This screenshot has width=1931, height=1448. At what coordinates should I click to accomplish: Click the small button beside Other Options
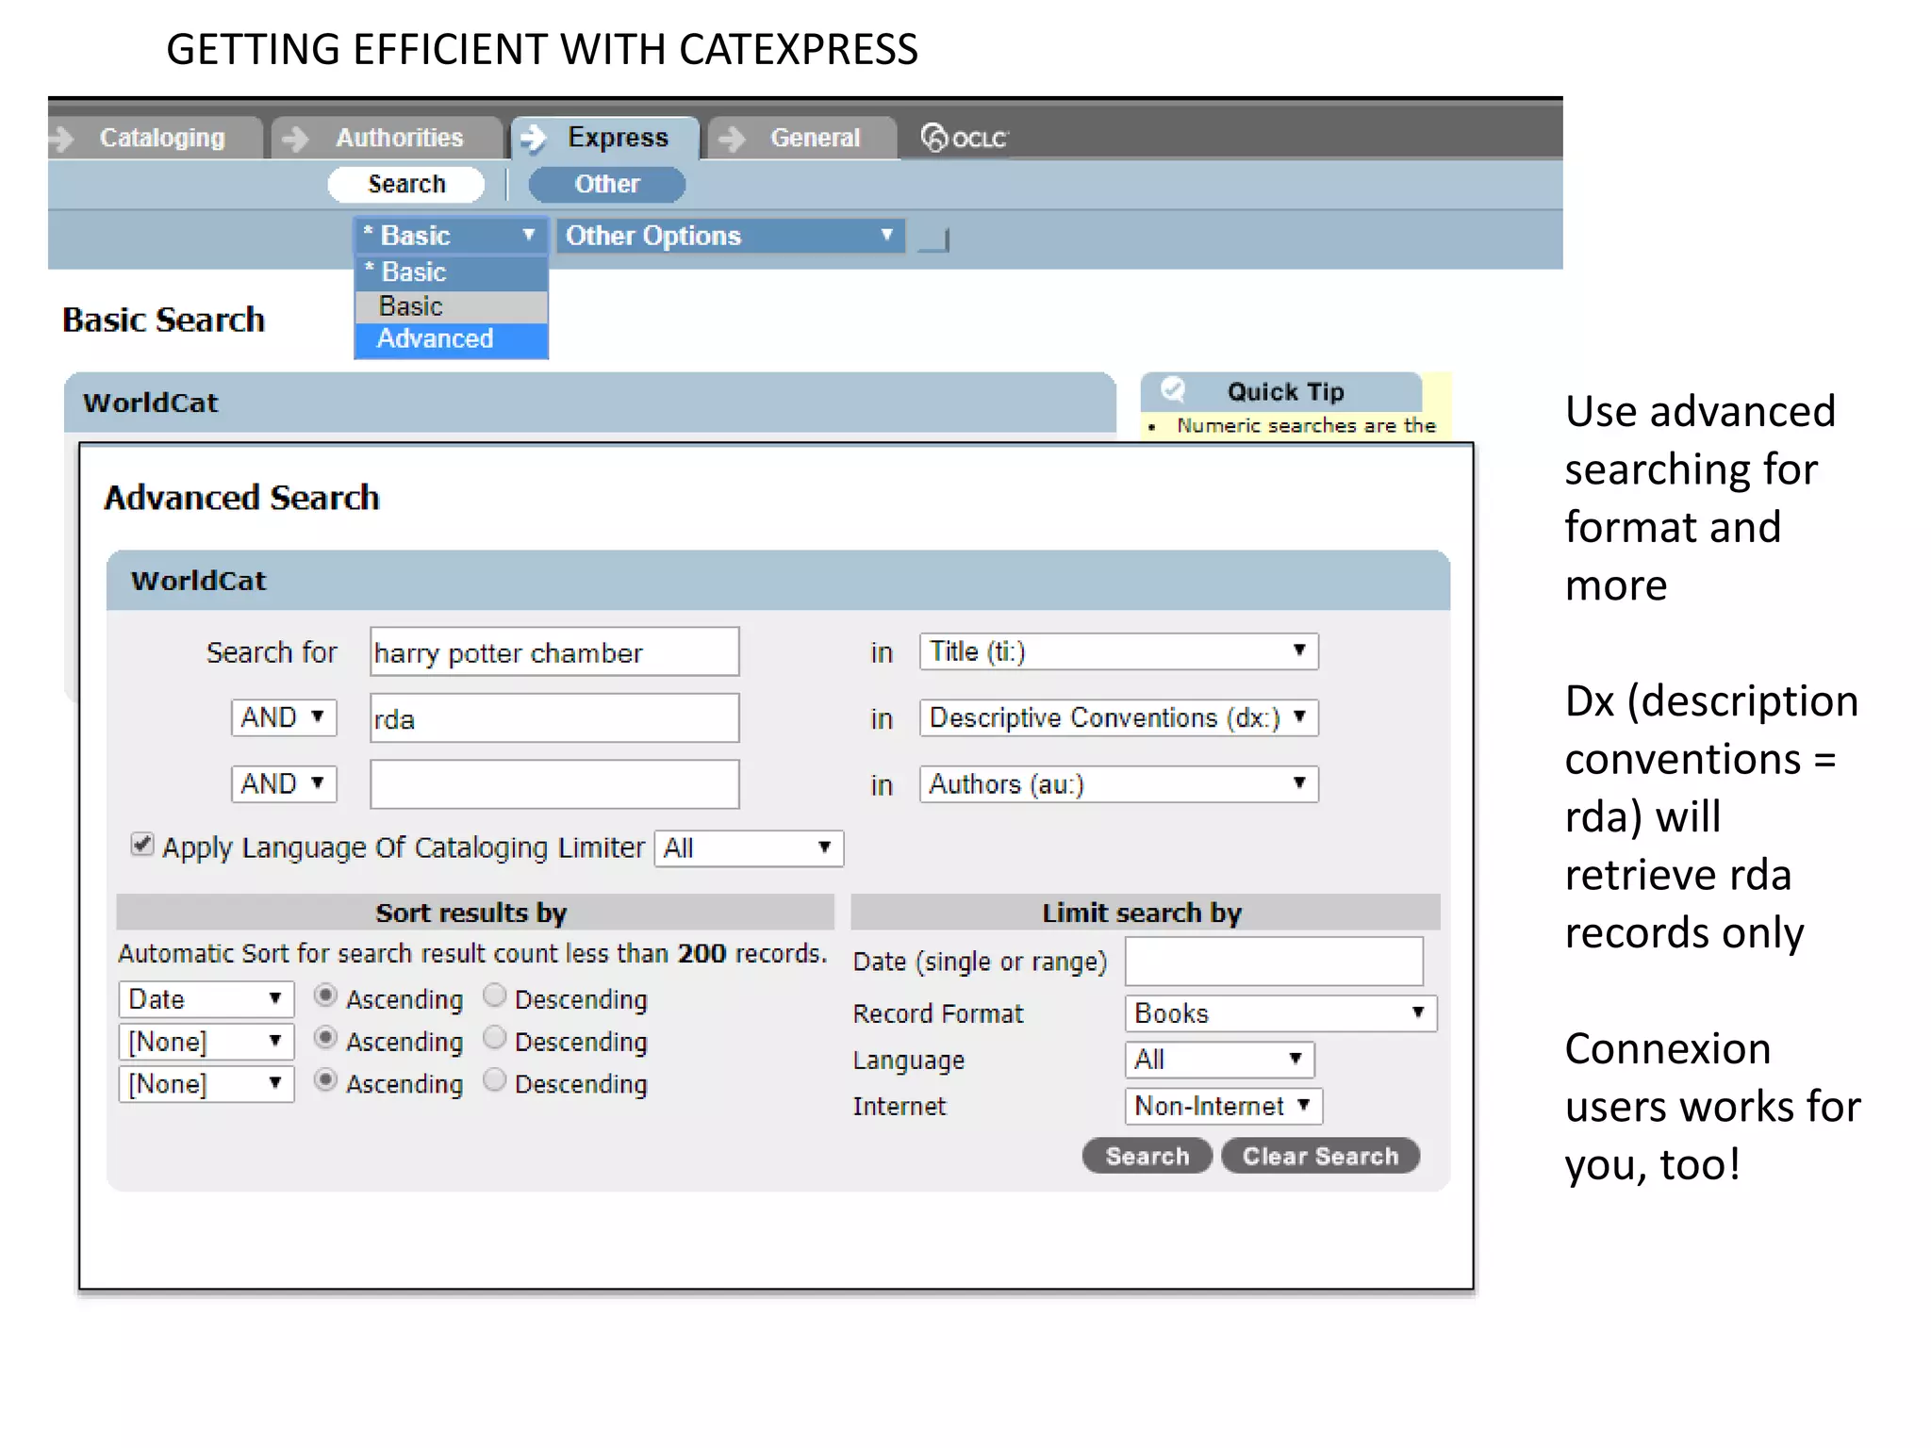[x=933, y=239]
